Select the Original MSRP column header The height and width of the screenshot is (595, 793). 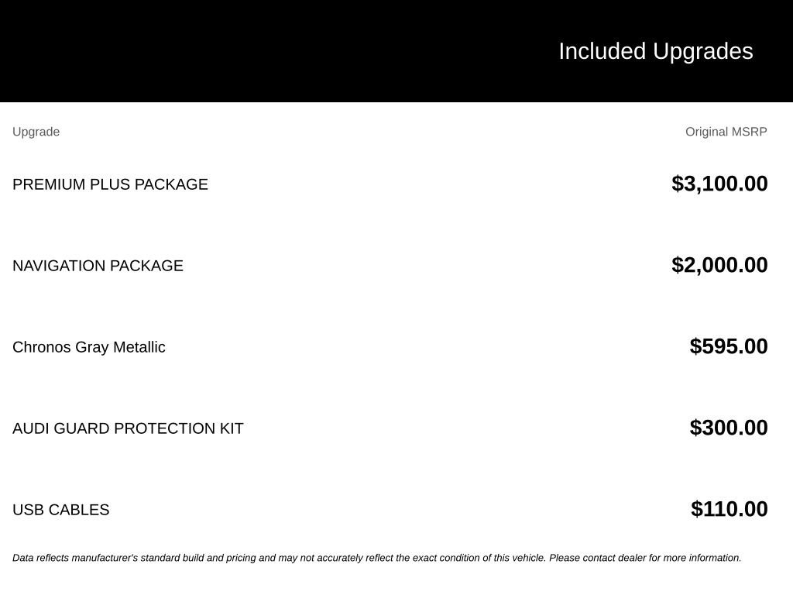pyautogui.click(x=726, y=132)
